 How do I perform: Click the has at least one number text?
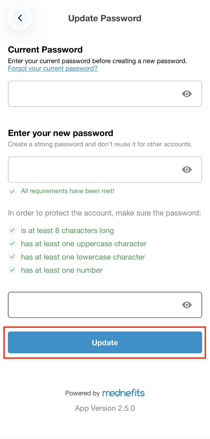(x=62, y=270)
